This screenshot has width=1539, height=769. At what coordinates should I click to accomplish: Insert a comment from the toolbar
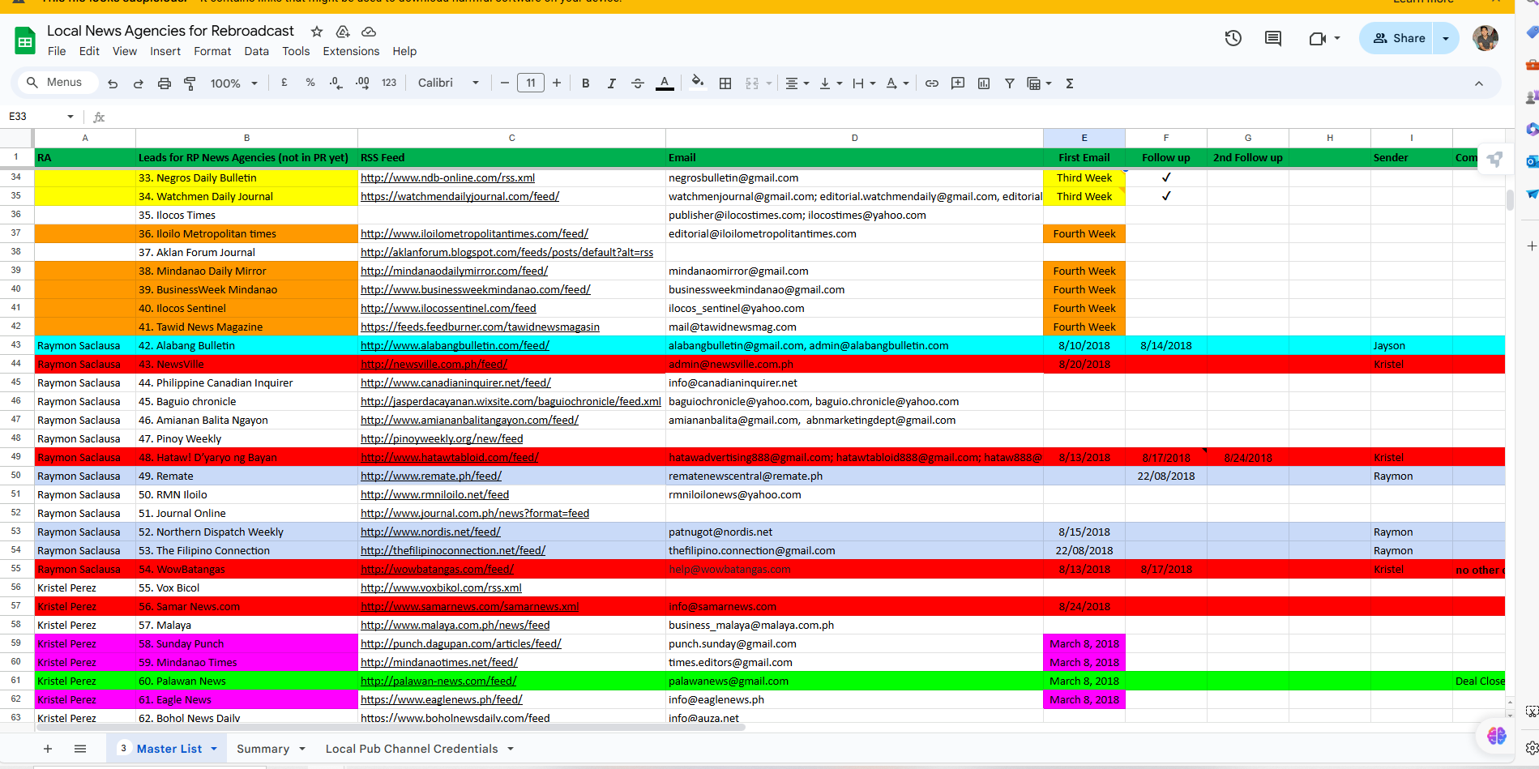point(958,83)
